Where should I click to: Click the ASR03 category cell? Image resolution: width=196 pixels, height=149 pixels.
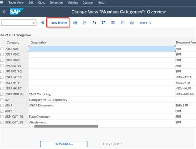(x=17, y=111)
